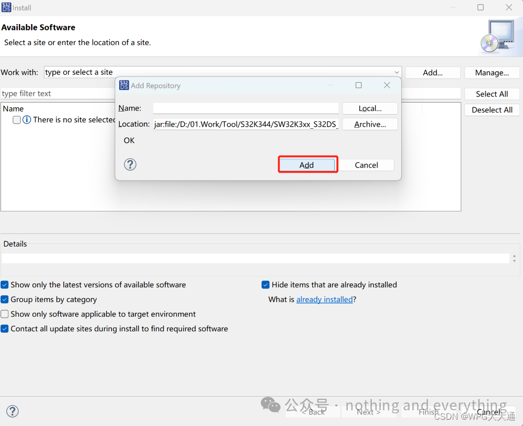Click Add in the Add Repository dialog
This screenshot has height=426, width=523.
point(307,165)
